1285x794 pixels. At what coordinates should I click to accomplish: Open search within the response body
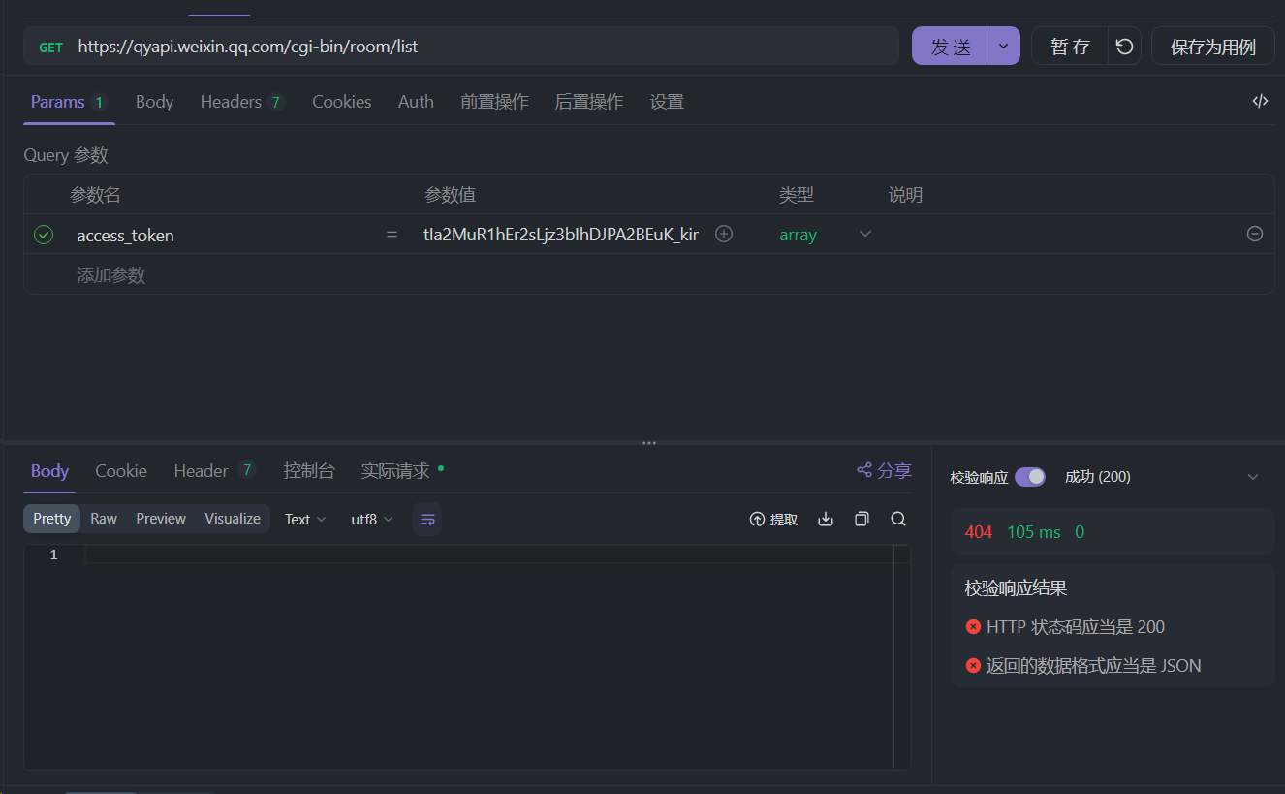tap(897, 519)
